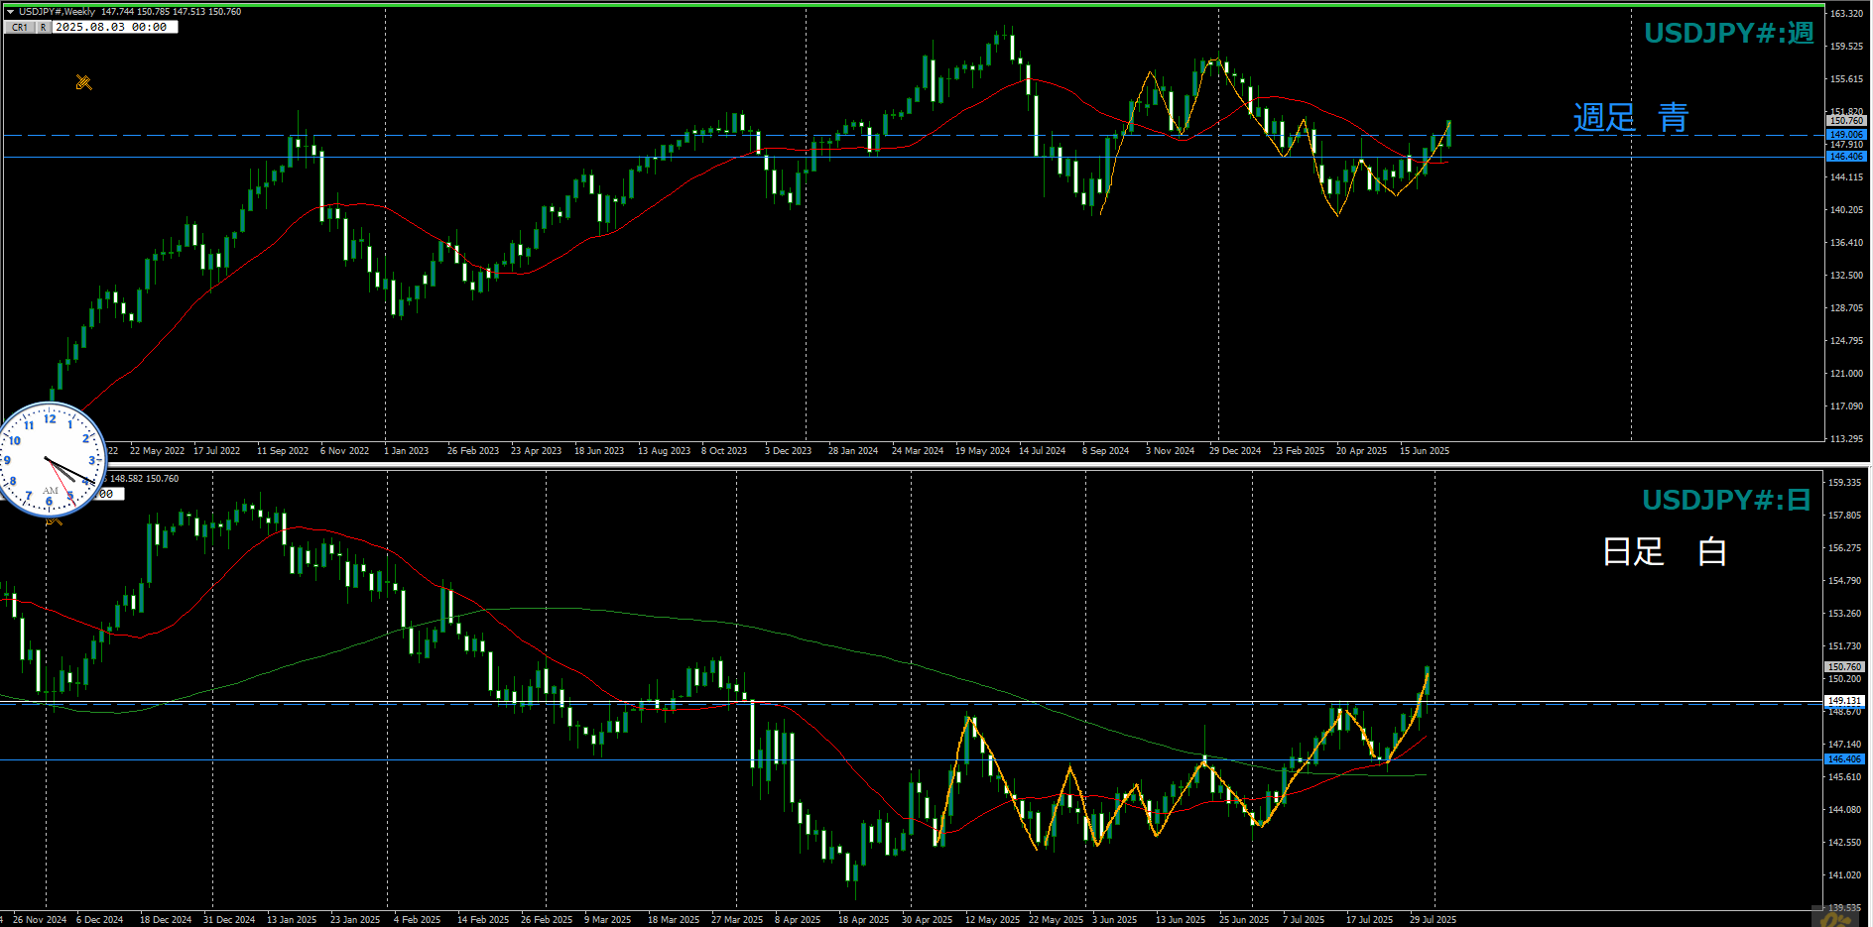Screen dimensions: 1873x927
Task: Click the analog clock widget
Action: [x=50, y=459]
